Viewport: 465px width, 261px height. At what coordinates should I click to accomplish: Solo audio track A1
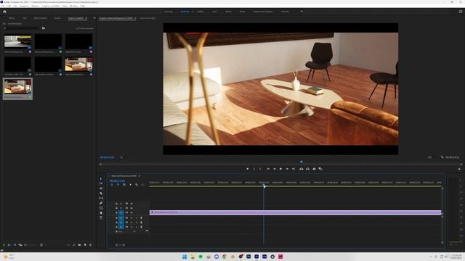pos(137,217)
